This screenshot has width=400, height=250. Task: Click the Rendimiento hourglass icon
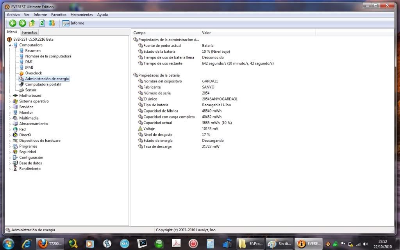pos(15,169)
